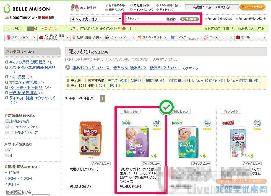Click the Belle Maison logo
Viewport: 271px width, 196px height.
(27, 9)
